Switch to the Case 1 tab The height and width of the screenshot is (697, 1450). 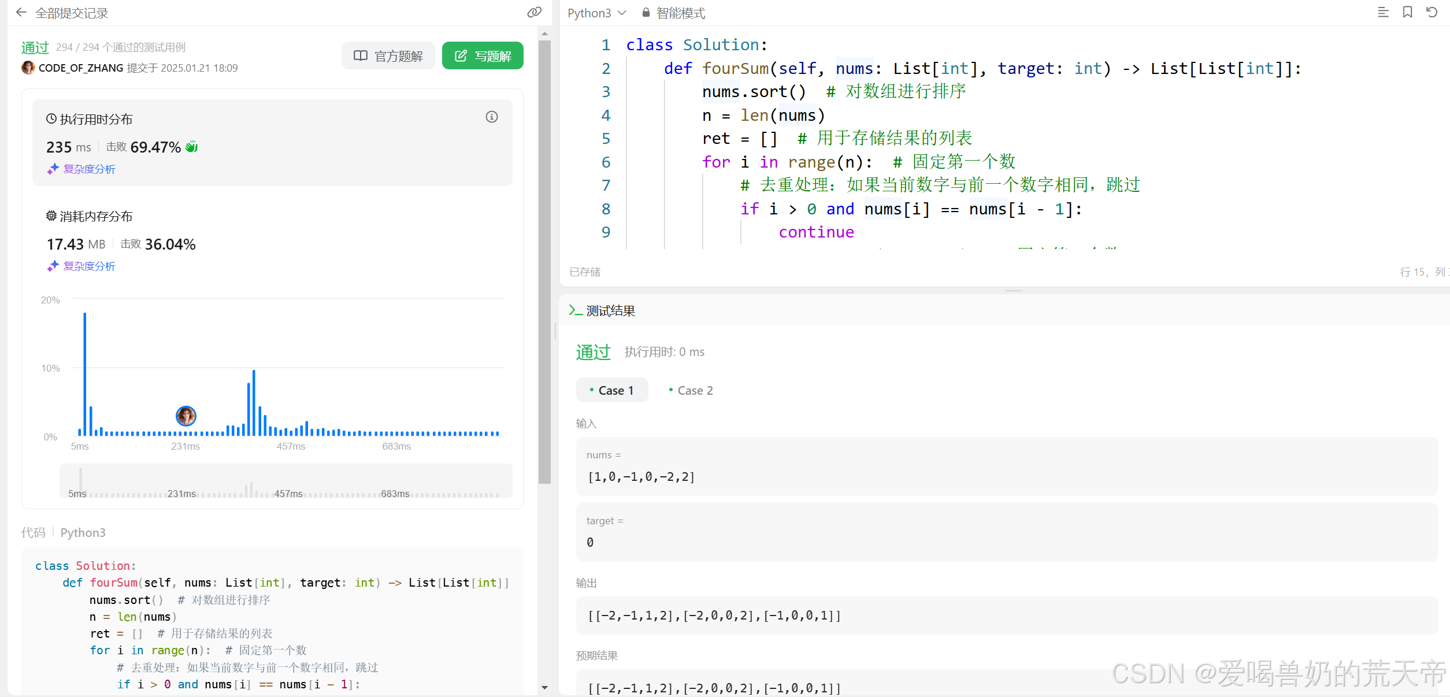point(612,390)
